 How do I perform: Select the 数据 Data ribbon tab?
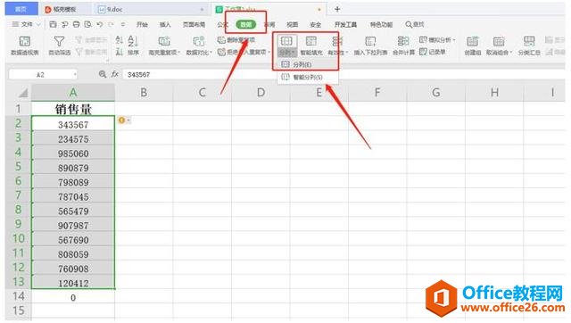pos(246,24)
